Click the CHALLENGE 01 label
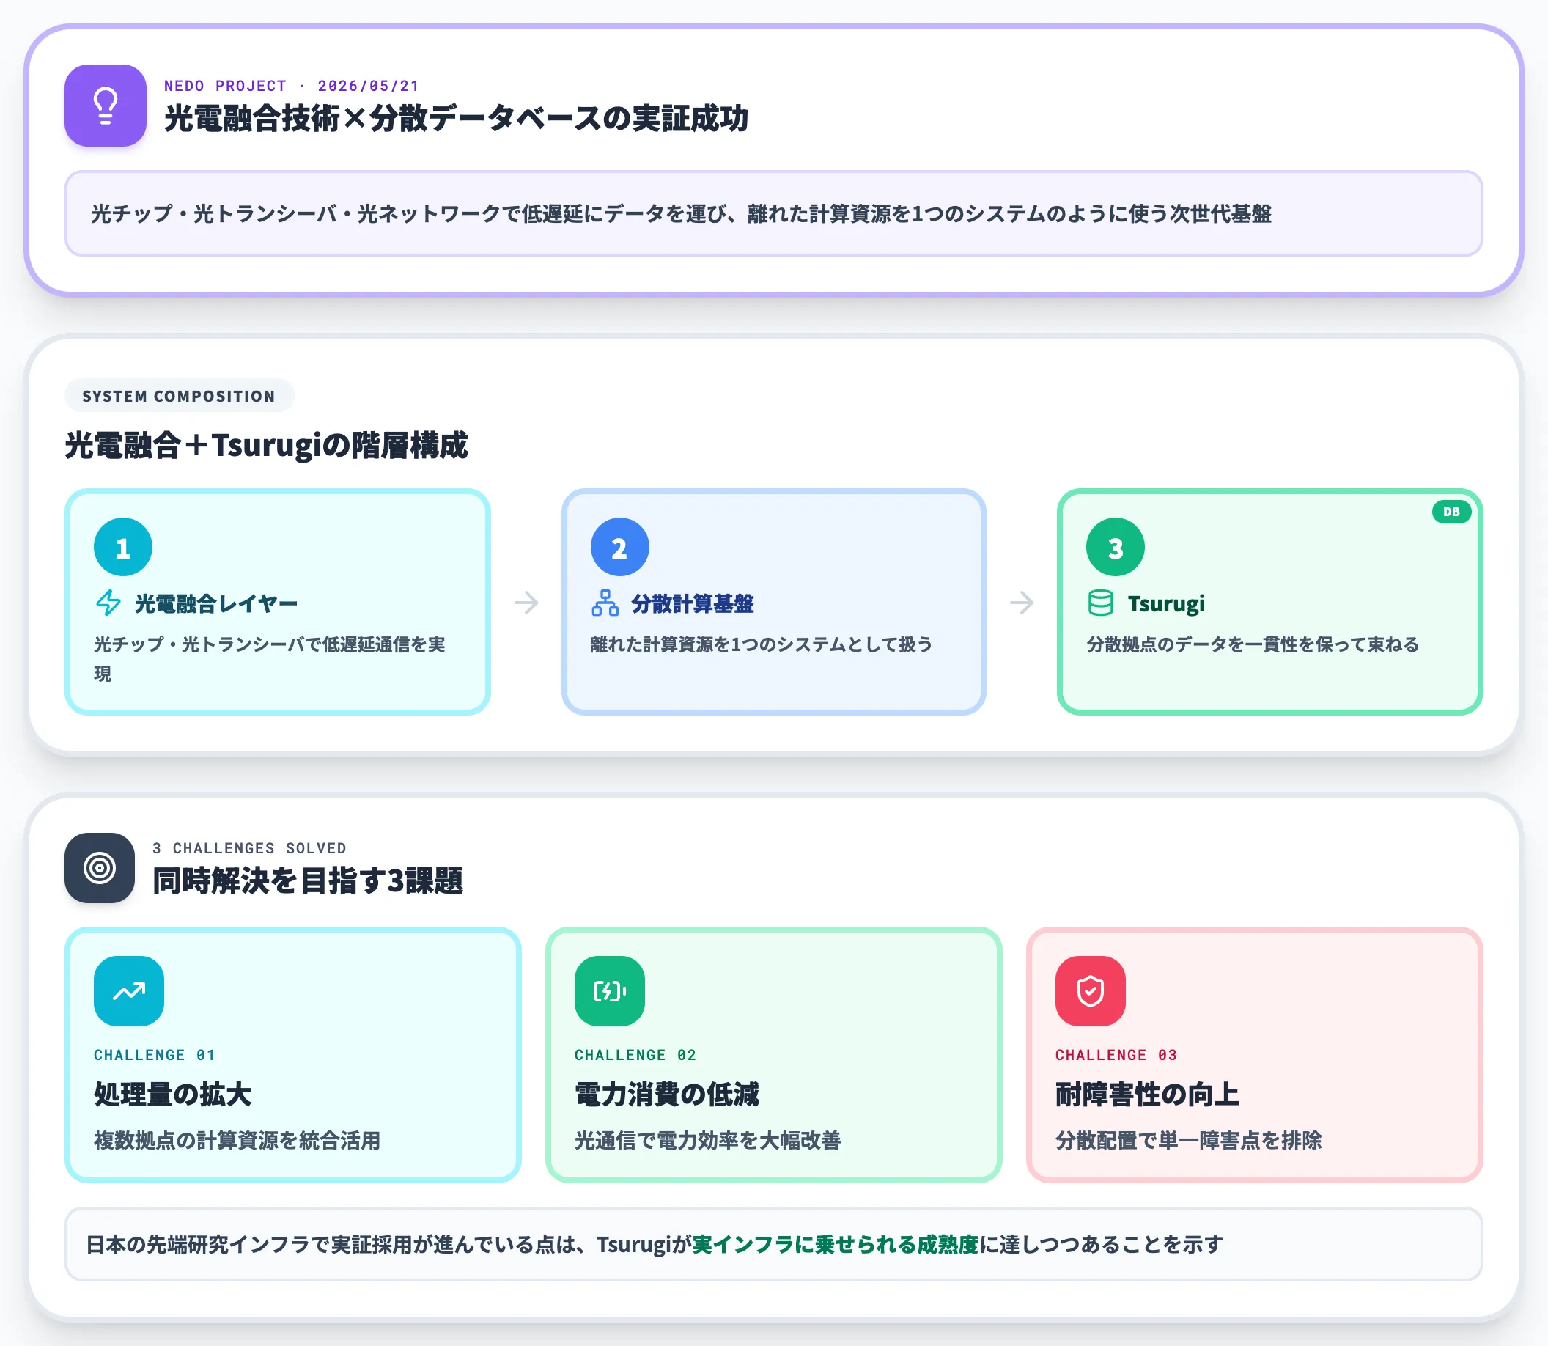Image resolution: width=1548 pixels, height=1346 pixels. pyautogui.click(x=155, y=1054)
